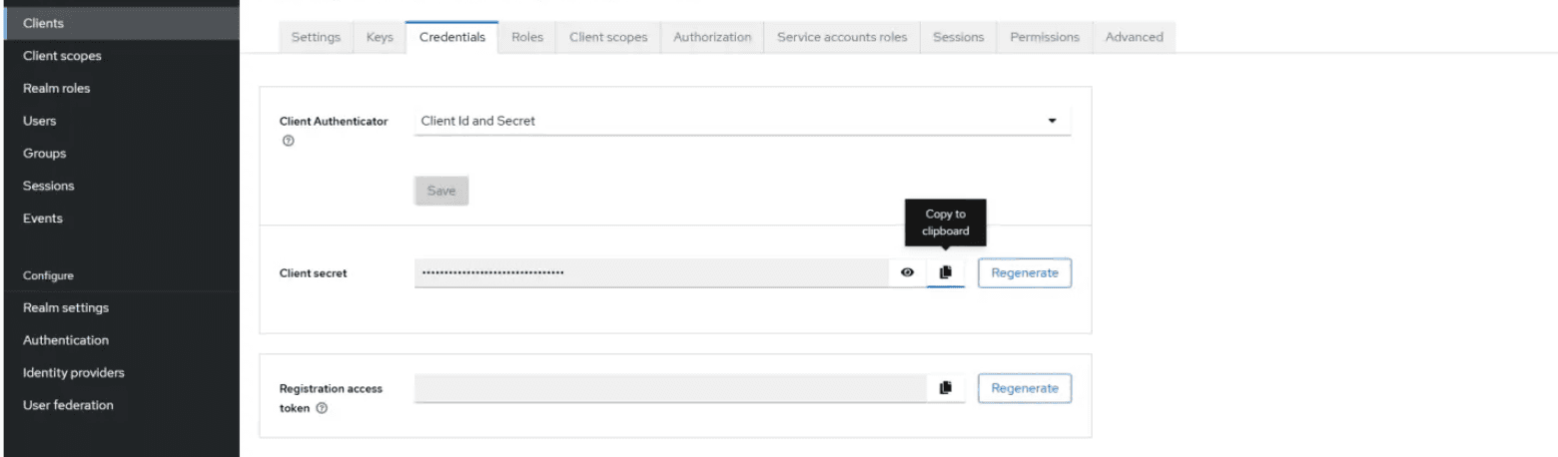View the Sessions tab
Viewport: 1558px width, 457px height.
pyautogui.click(x=959, y=37)
